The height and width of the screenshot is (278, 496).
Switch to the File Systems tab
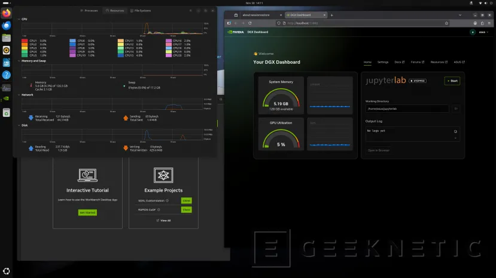click(141, 11)
